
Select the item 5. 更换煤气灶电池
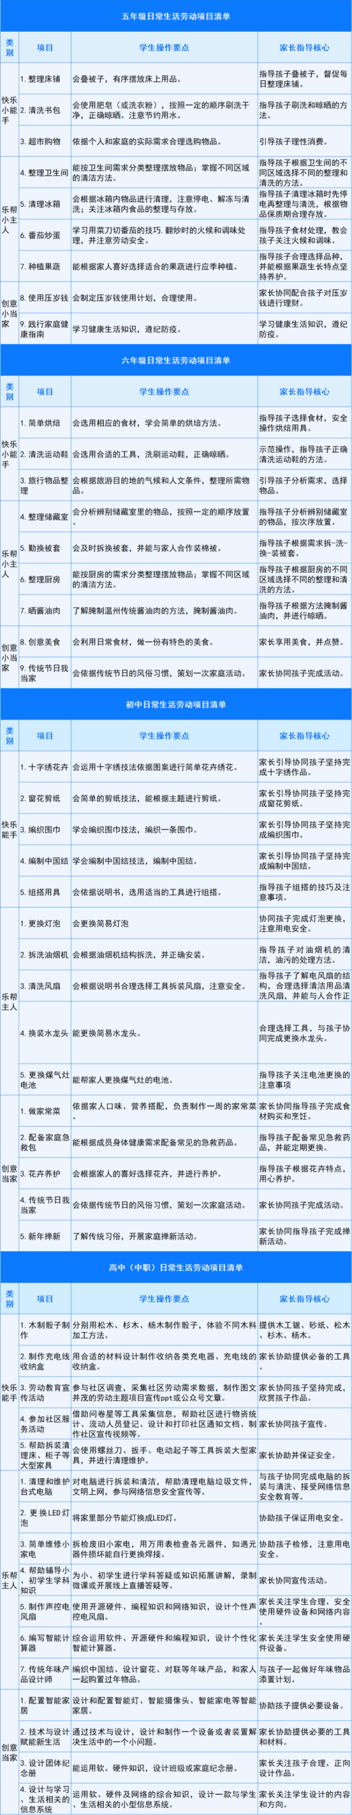(x=44, y=1079)
